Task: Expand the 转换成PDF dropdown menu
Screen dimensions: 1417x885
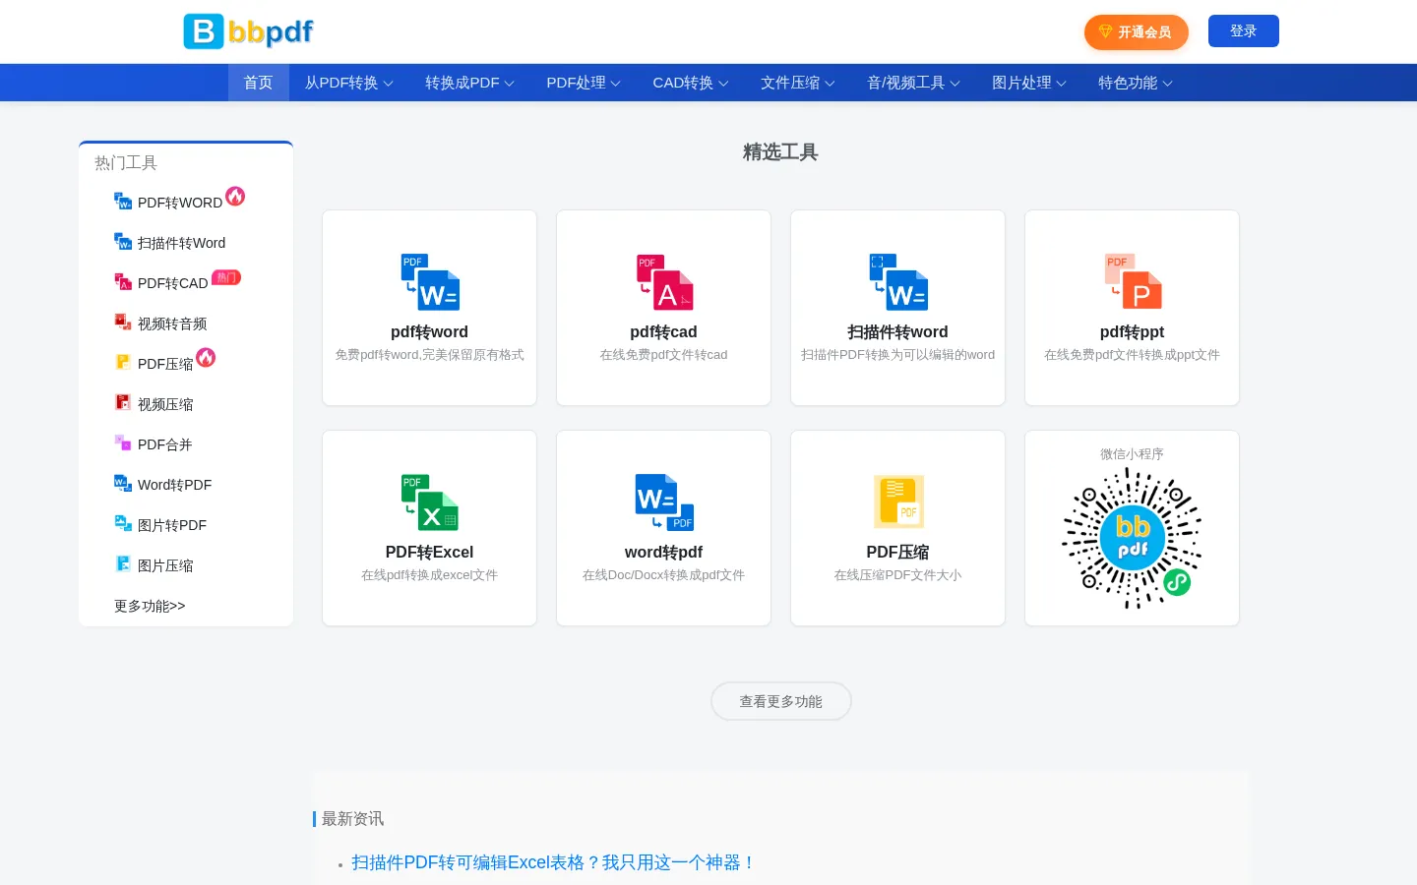Action: (470, 83)
